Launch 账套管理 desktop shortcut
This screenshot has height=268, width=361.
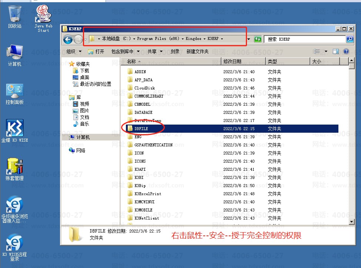click(x=14, y=169)
